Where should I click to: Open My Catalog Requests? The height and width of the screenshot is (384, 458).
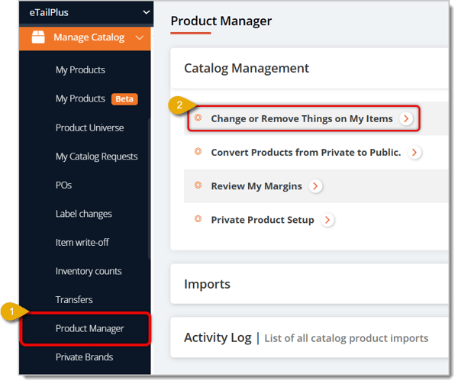click(97, 157)
